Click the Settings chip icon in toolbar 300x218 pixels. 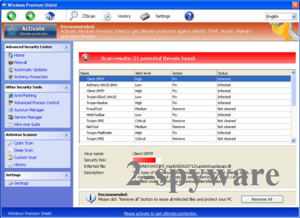145,16
